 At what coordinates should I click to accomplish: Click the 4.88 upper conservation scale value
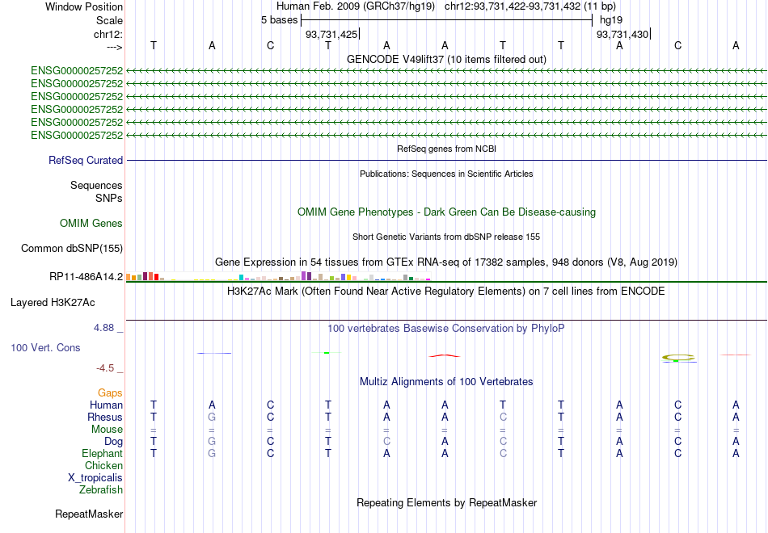(103, 327)
